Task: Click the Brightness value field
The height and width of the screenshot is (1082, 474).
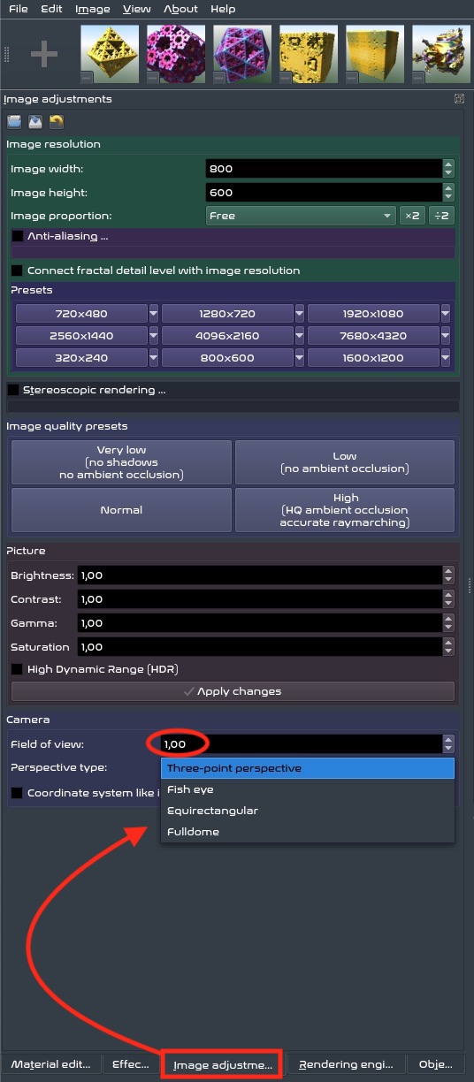Action: [x=259, y=575]
